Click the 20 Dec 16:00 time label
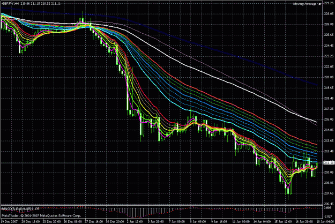Image resolution: width=335 pixels, height=224 pixels. pos(31,222)
